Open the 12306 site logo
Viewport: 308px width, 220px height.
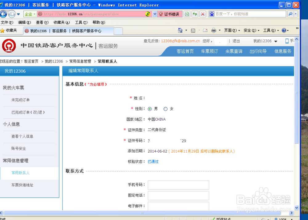click(9, 46)
